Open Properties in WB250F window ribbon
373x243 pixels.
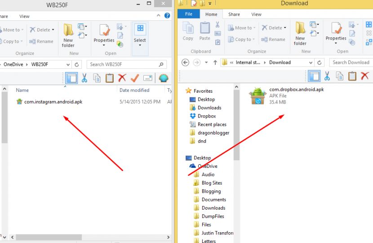(104, 35)
